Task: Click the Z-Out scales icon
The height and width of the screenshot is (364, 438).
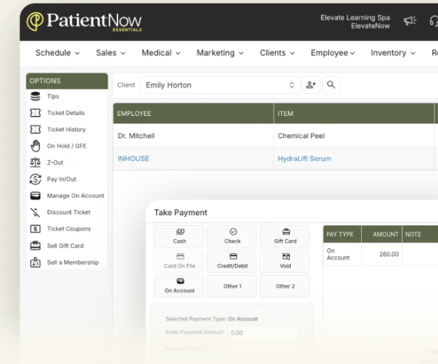Action: click(35, 163)
